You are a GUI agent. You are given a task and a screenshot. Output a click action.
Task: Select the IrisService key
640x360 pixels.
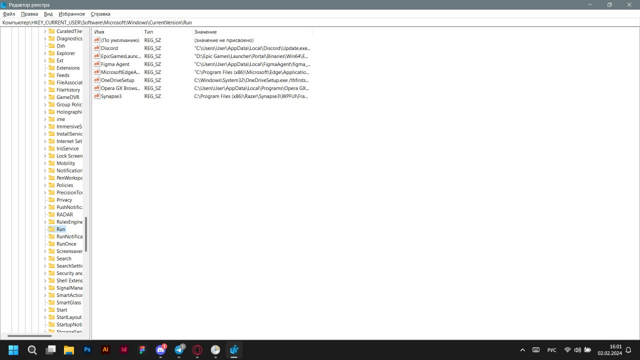pyautogui.click(x=67, y=148)
